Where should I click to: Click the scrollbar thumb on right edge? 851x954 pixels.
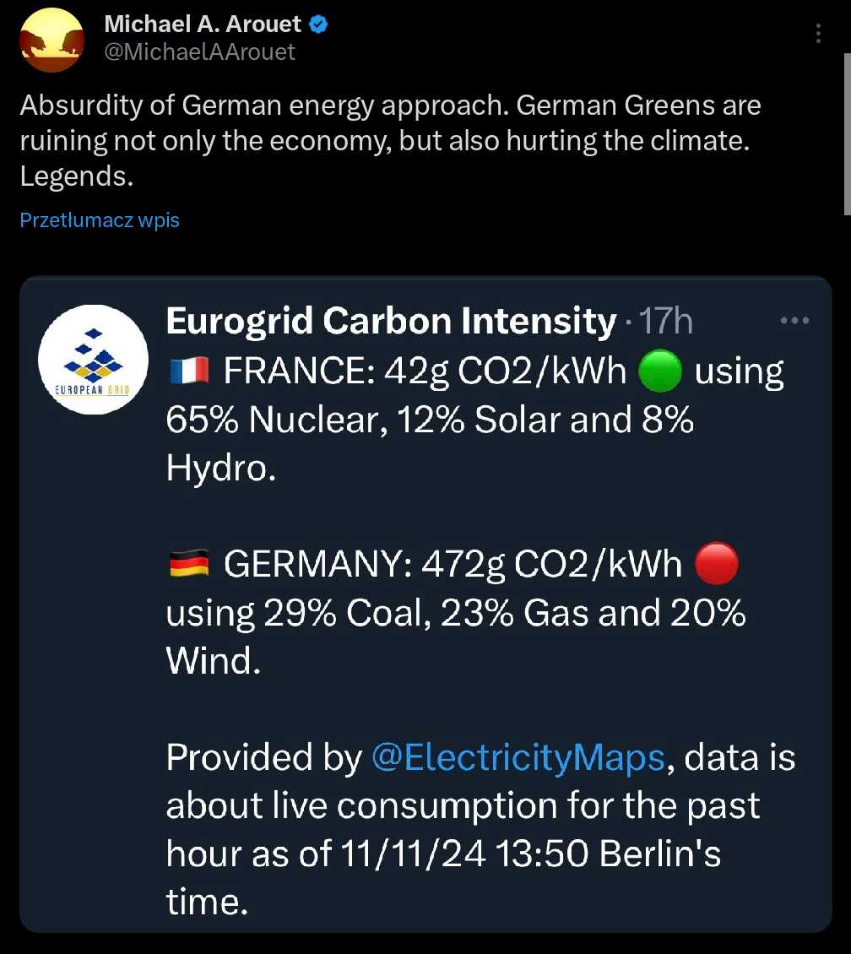pyautogui.click(x=848, y=134)
